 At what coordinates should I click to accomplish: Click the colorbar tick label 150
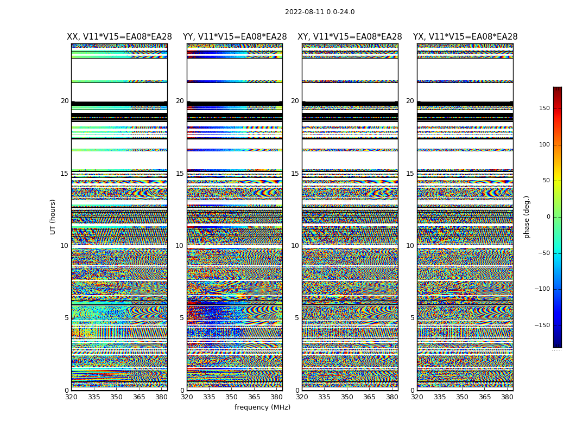[x=544, y=108]
